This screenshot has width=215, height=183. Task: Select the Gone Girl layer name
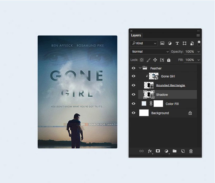pyautogui.click(x=168, y=76)
